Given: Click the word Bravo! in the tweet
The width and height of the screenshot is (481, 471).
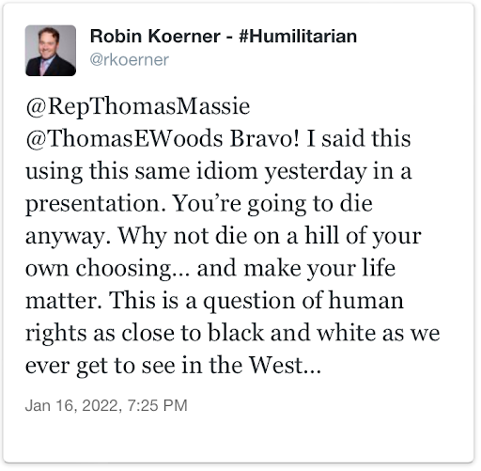Looking at the screenshot, I should (x=265, y=138).
